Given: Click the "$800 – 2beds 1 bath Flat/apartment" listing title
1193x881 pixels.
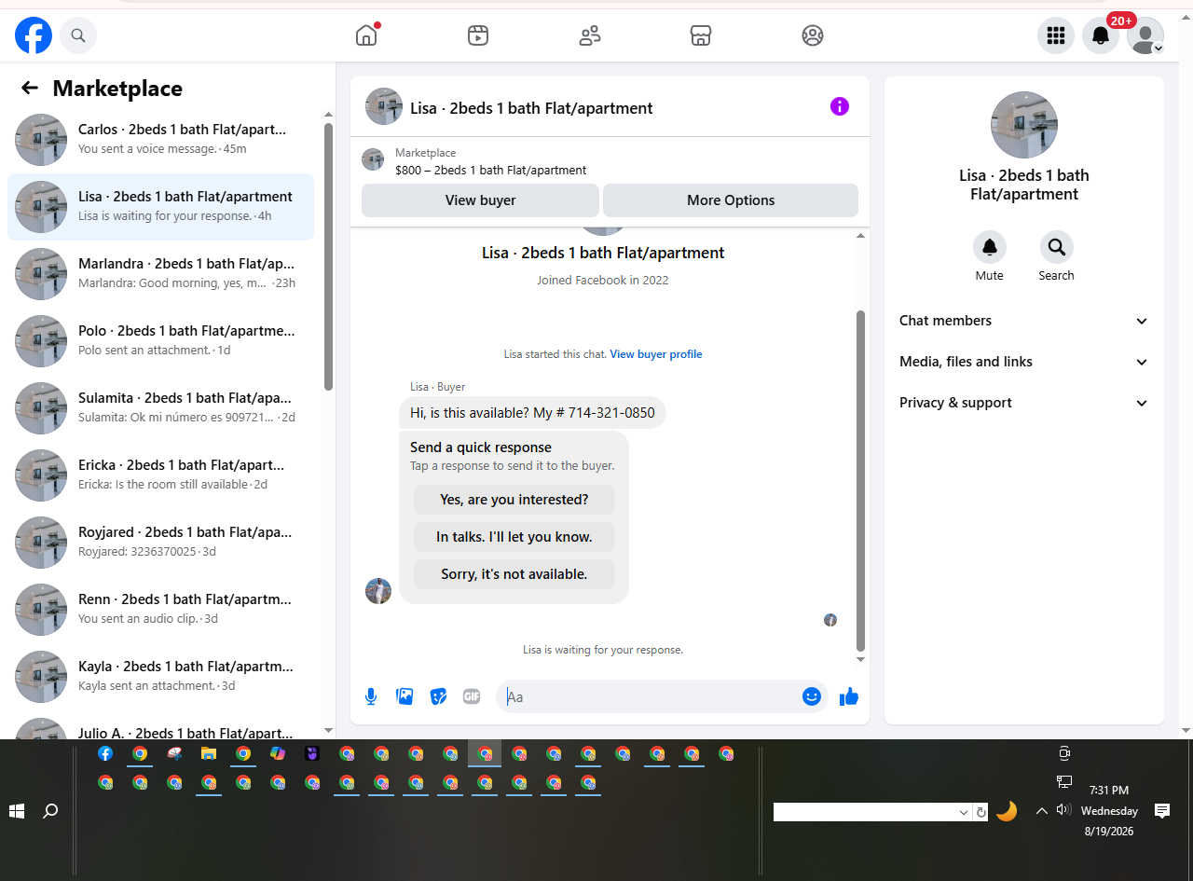Looking at the screenshot, I should 491,171.
